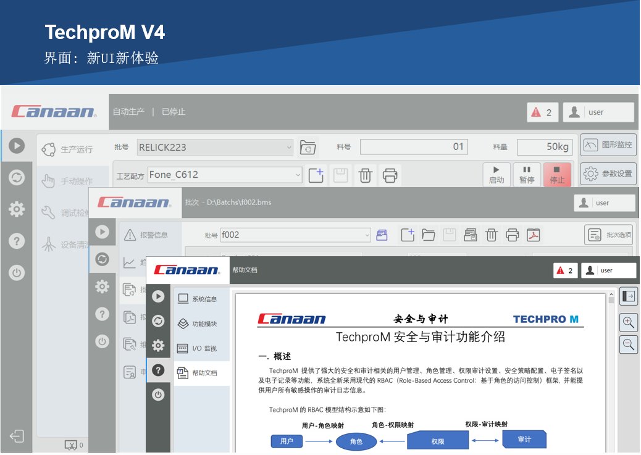Screen dimensions: 641x455
Task: Click the alarm badge showing 2 in the front window
Action: pyautogui.click(x=566, y=270)
